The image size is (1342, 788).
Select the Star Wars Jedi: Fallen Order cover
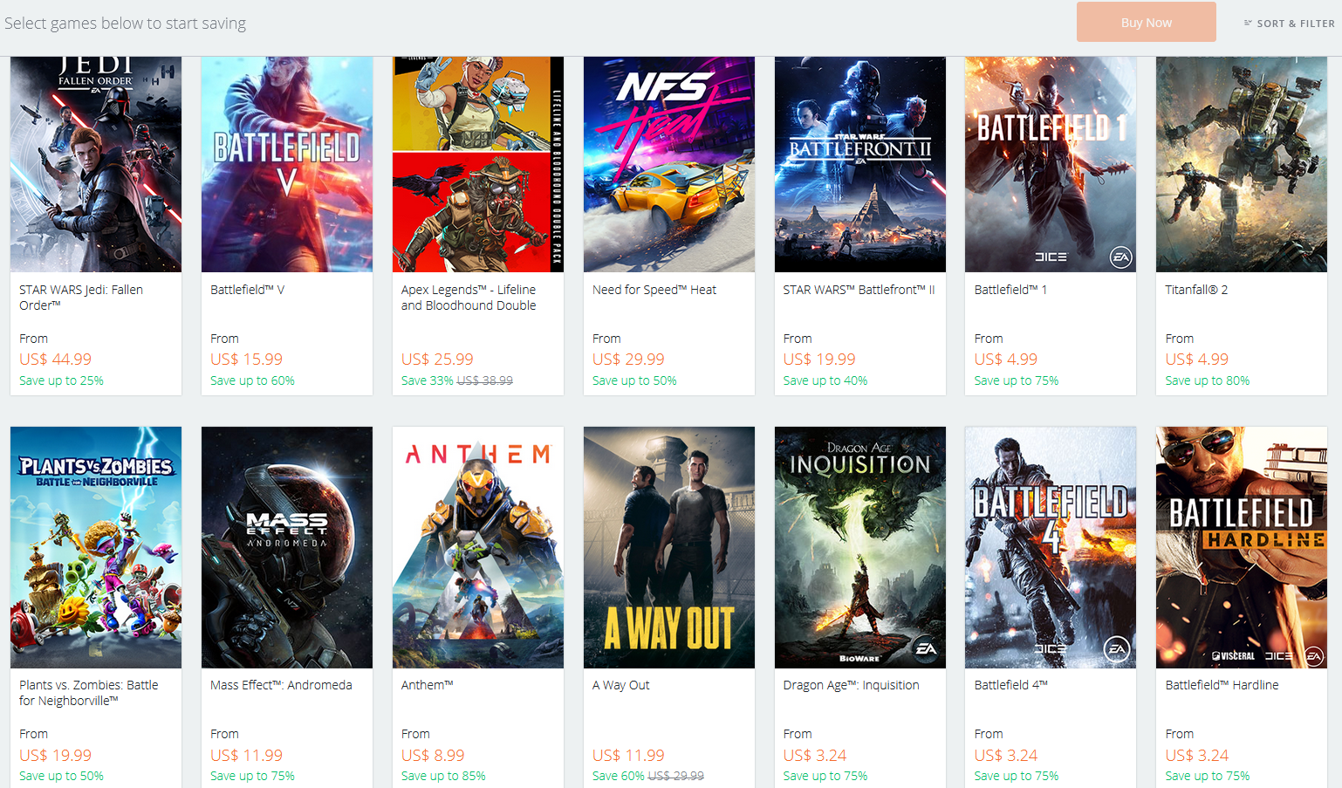[96, 164]
